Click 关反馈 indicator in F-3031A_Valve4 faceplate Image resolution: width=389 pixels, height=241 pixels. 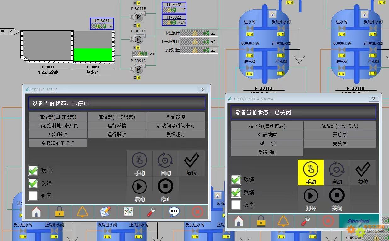(x=340, y=143)
